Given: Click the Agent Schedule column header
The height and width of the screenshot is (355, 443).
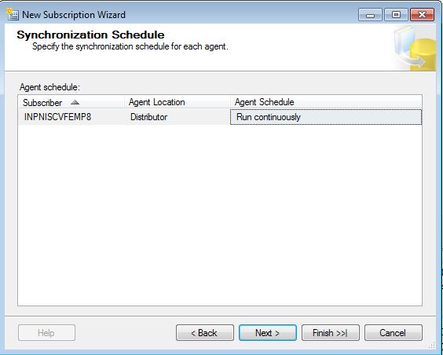Looking at the screenshot, I should tap(326, 102).
